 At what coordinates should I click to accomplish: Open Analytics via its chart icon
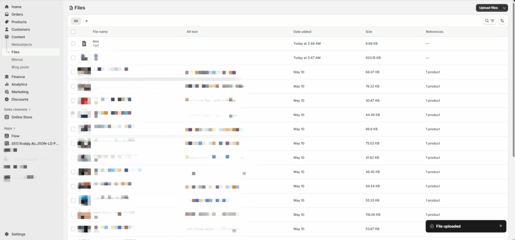7,84
